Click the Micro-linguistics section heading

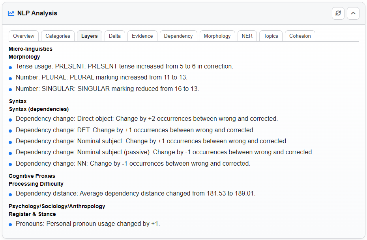click(x=30, y=49)
